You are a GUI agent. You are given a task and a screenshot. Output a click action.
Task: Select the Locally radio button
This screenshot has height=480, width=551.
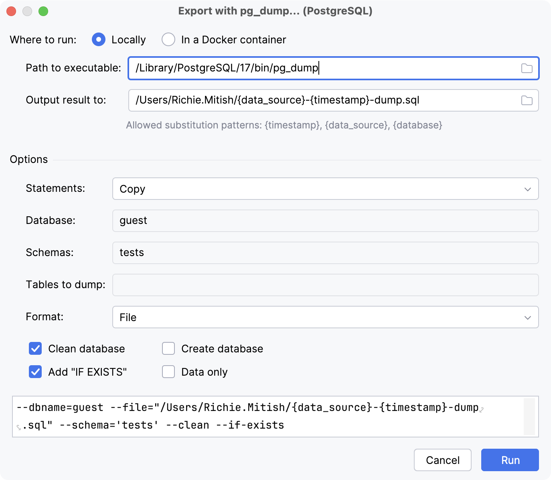(x=99, y=39)
